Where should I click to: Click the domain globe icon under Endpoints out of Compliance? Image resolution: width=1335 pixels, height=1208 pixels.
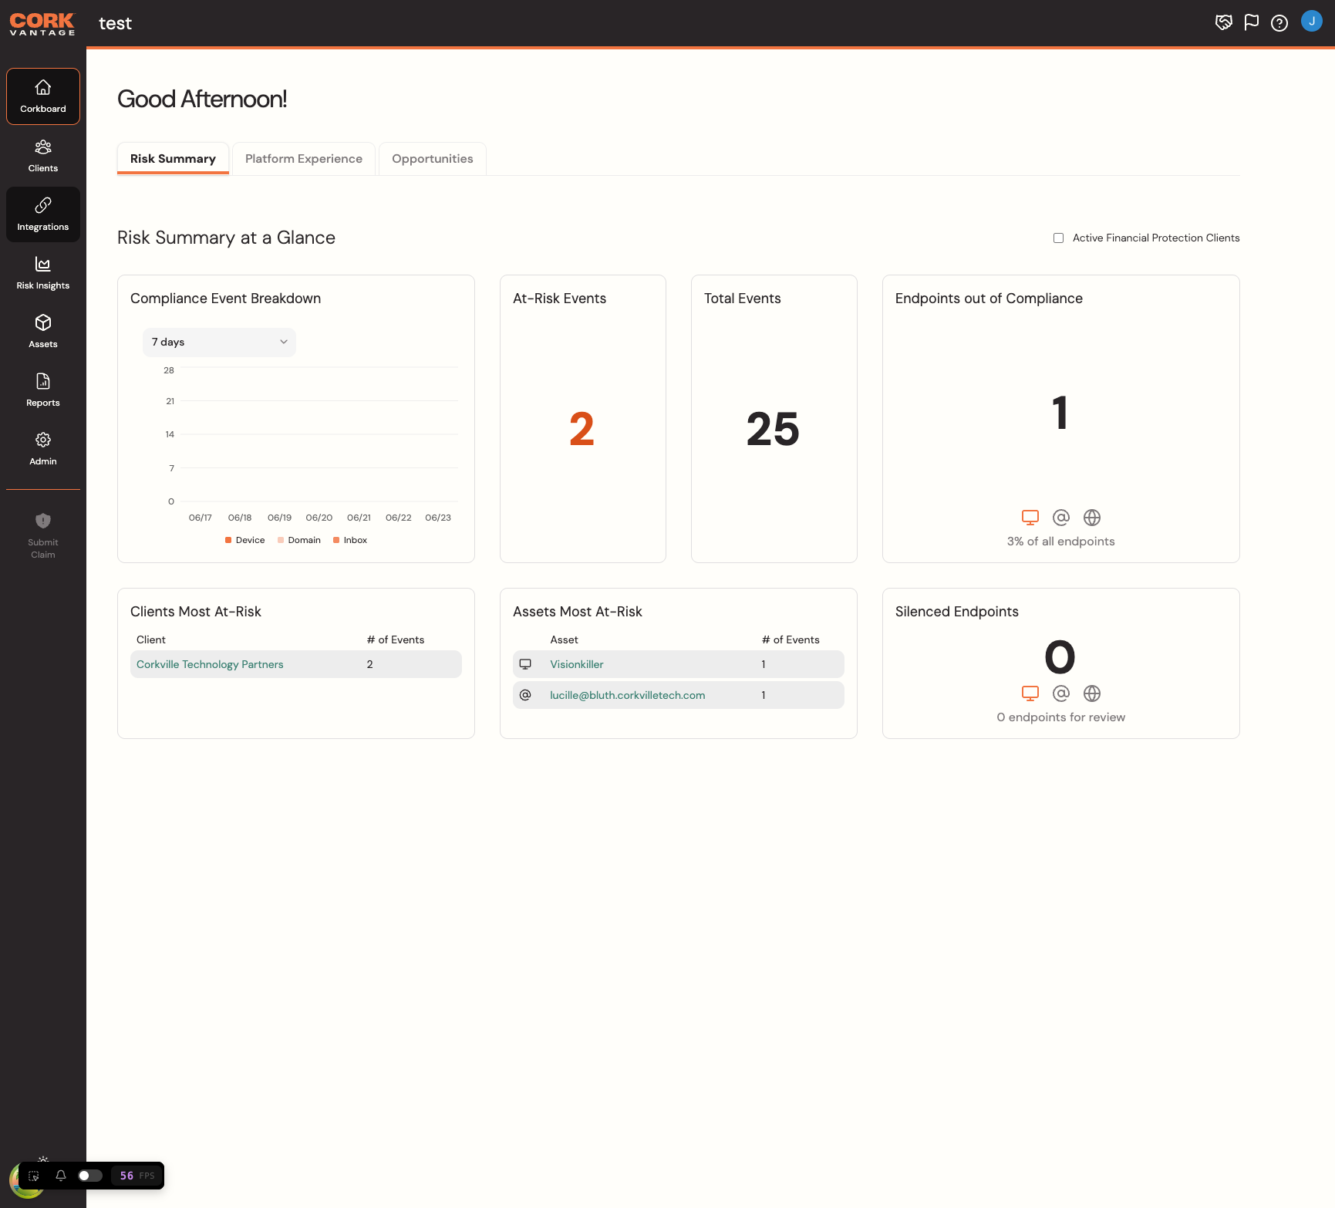(1092, 518)
